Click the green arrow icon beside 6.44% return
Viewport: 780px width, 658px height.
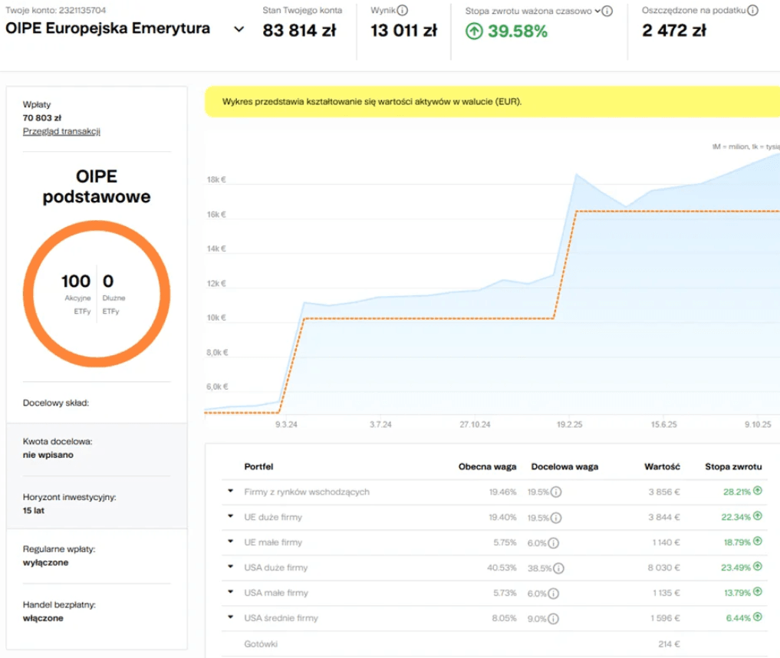click(x=758, y=617)
